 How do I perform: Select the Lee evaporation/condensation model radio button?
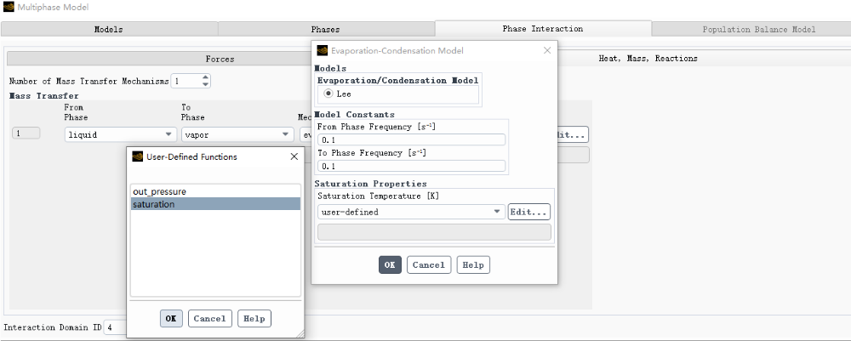[328, 94]
